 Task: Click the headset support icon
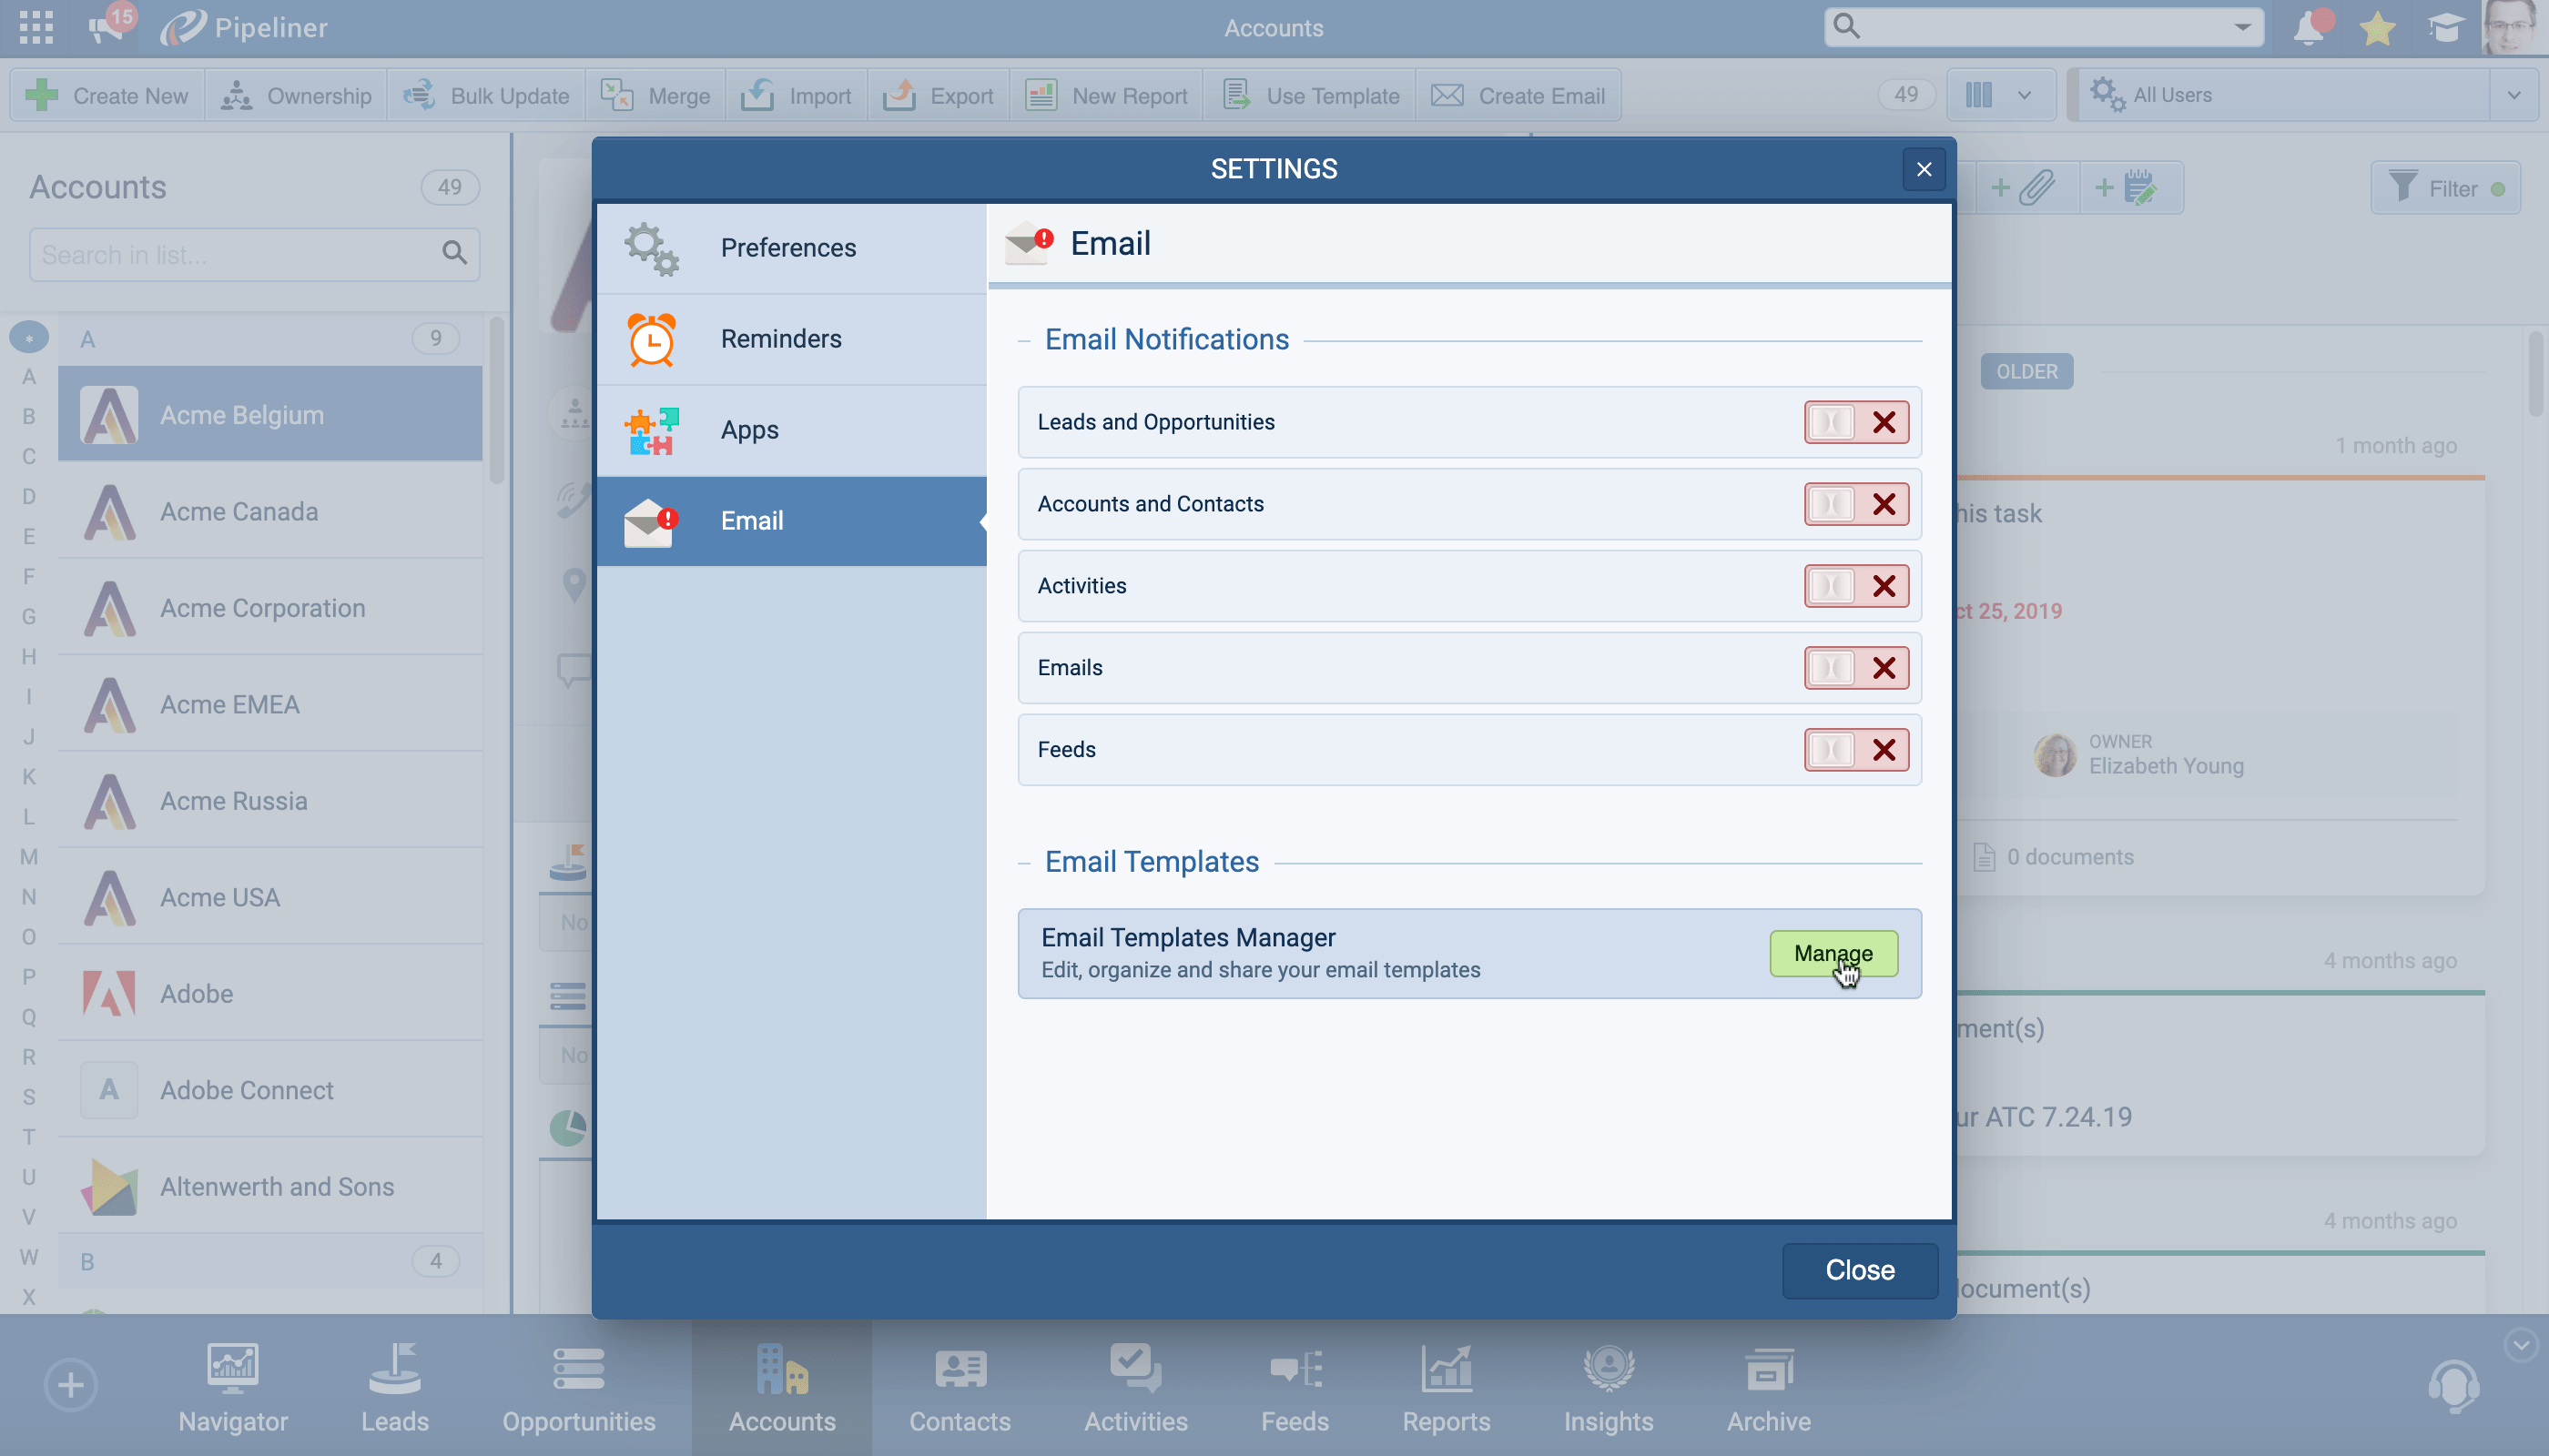click(2453, 1386)
